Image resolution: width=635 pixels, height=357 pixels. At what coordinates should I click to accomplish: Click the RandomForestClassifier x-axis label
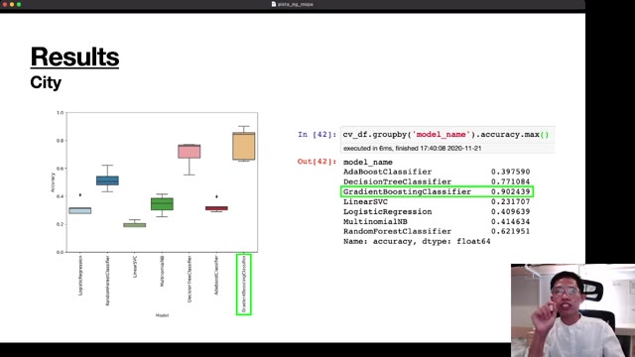[x=107, y=280]
